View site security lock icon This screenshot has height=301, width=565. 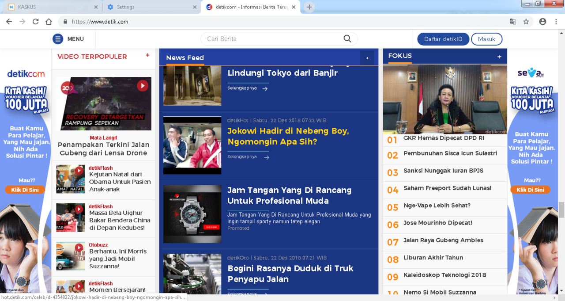coord(65,22)
